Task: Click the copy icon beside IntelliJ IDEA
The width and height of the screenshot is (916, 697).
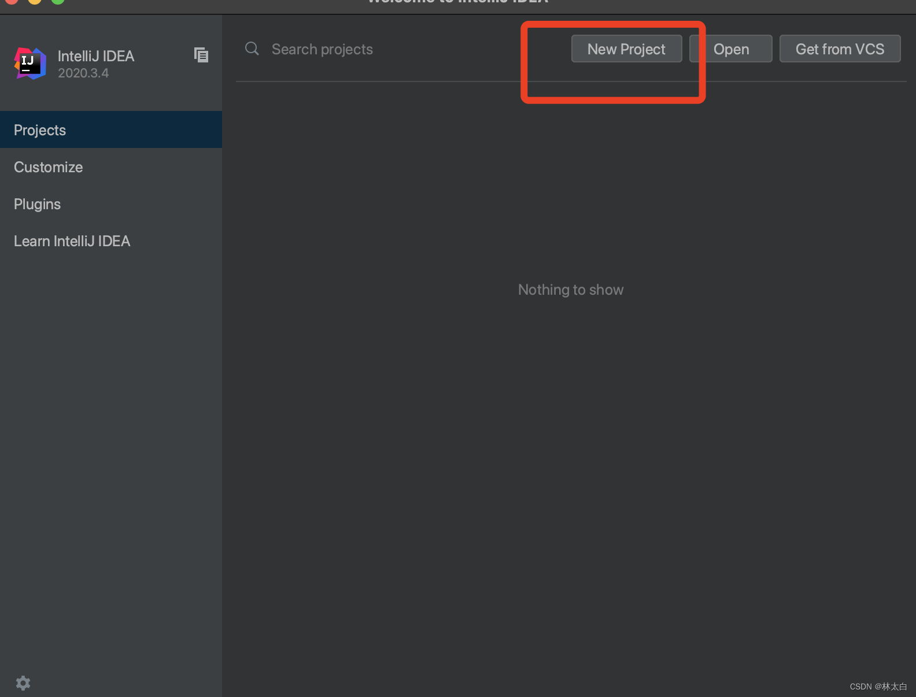Action: [x=201, y=55]
